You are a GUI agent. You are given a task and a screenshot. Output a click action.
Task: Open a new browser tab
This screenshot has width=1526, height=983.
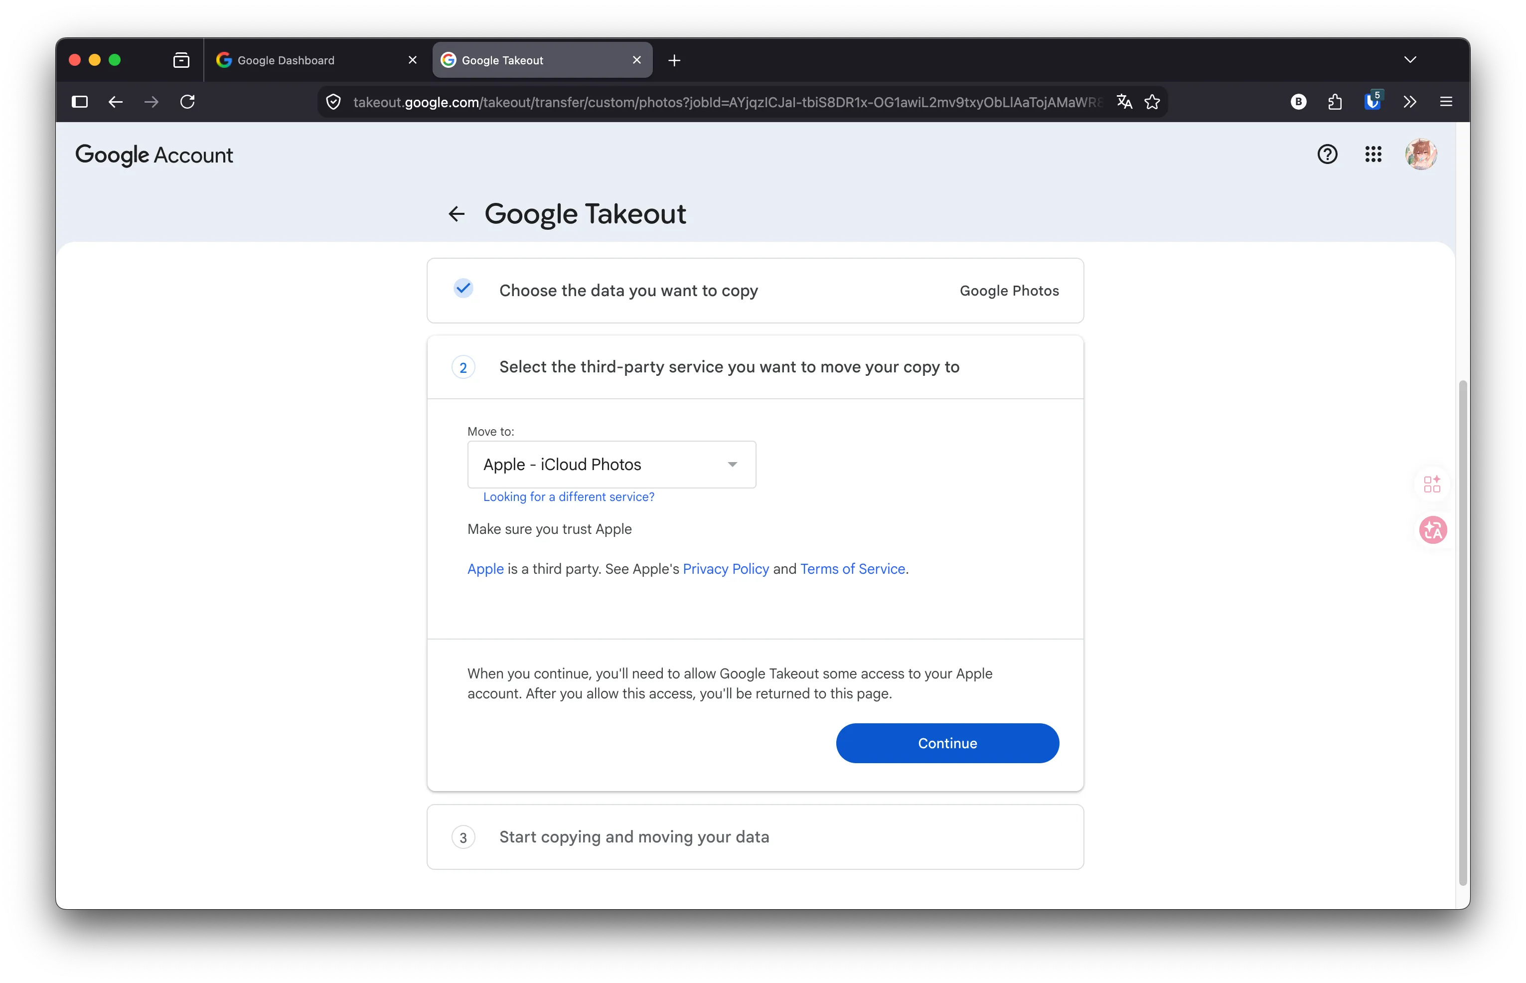(674, 60)
